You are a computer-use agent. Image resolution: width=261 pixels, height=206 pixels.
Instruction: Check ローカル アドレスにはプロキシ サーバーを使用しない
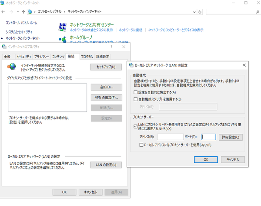pos(141,145)
